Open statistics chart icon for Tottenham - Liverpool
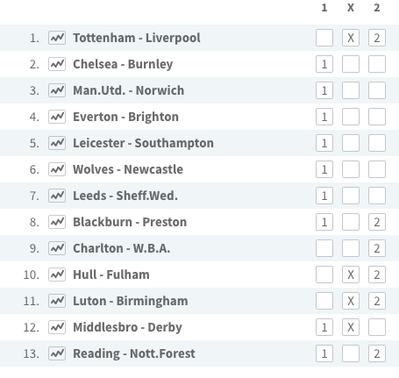399x378 pixels. click(x=57, y=38)
